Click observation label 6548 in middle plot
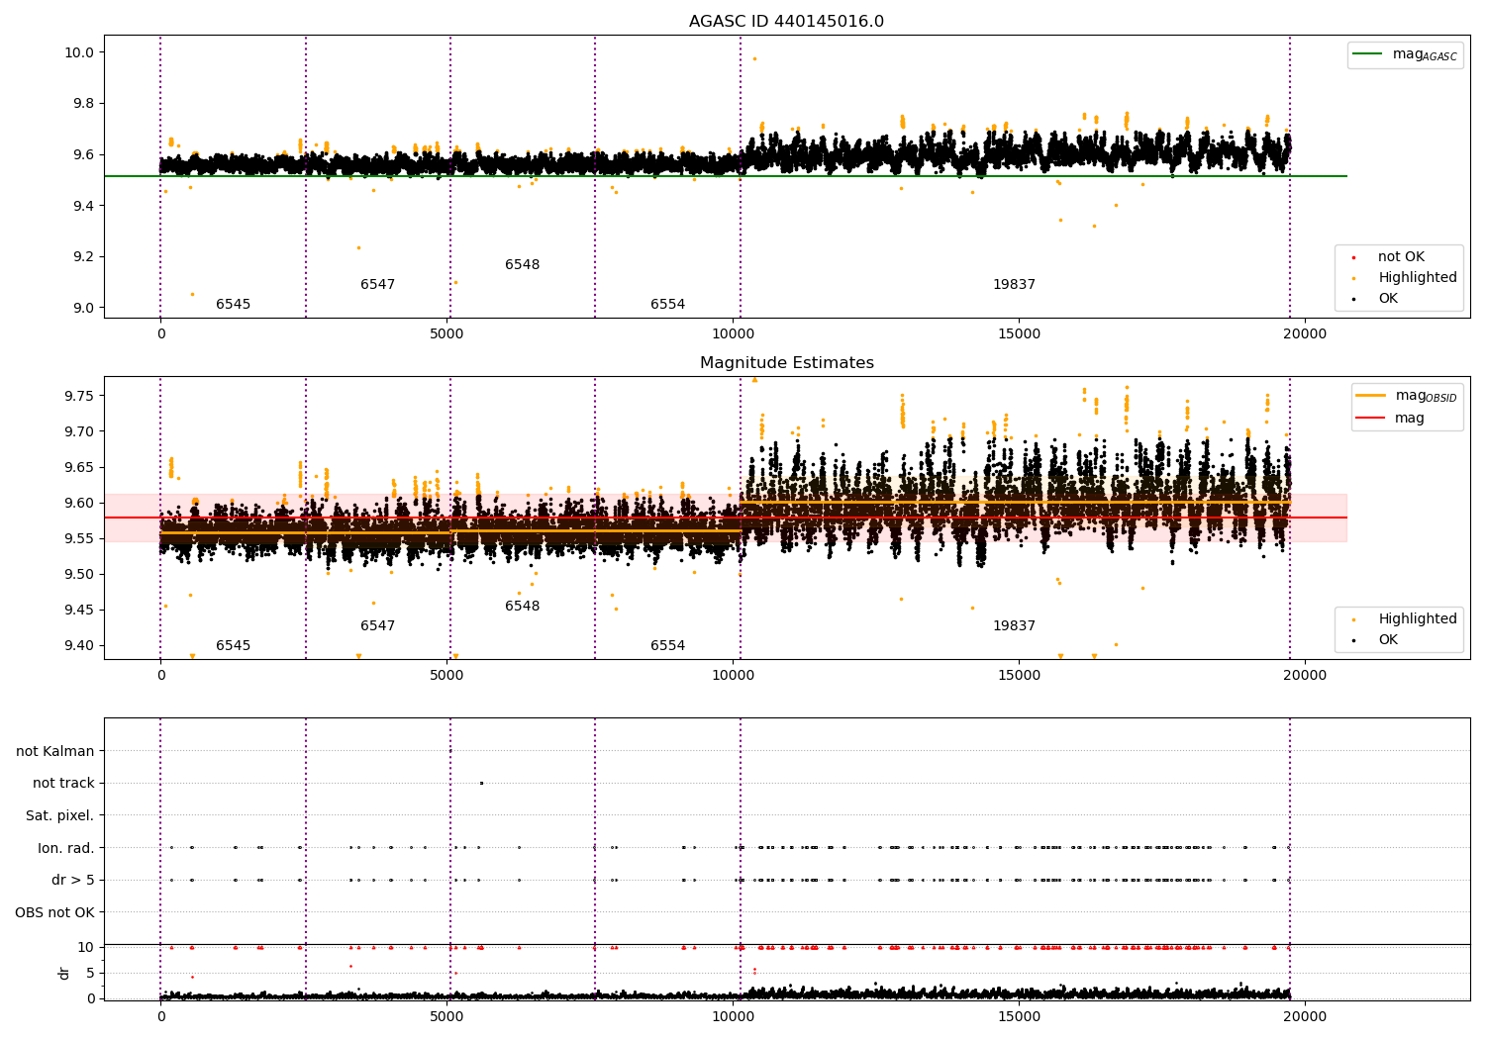The height and width of the screenshot is (1039, 1485). point(523,607)
